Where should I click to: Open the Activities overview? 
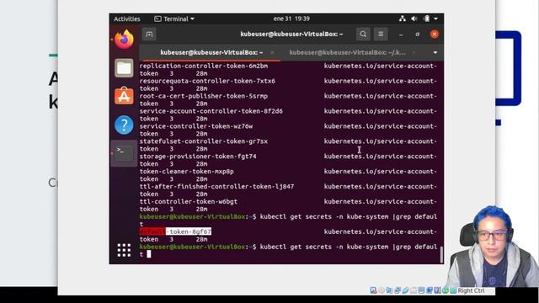coord(127,19)
